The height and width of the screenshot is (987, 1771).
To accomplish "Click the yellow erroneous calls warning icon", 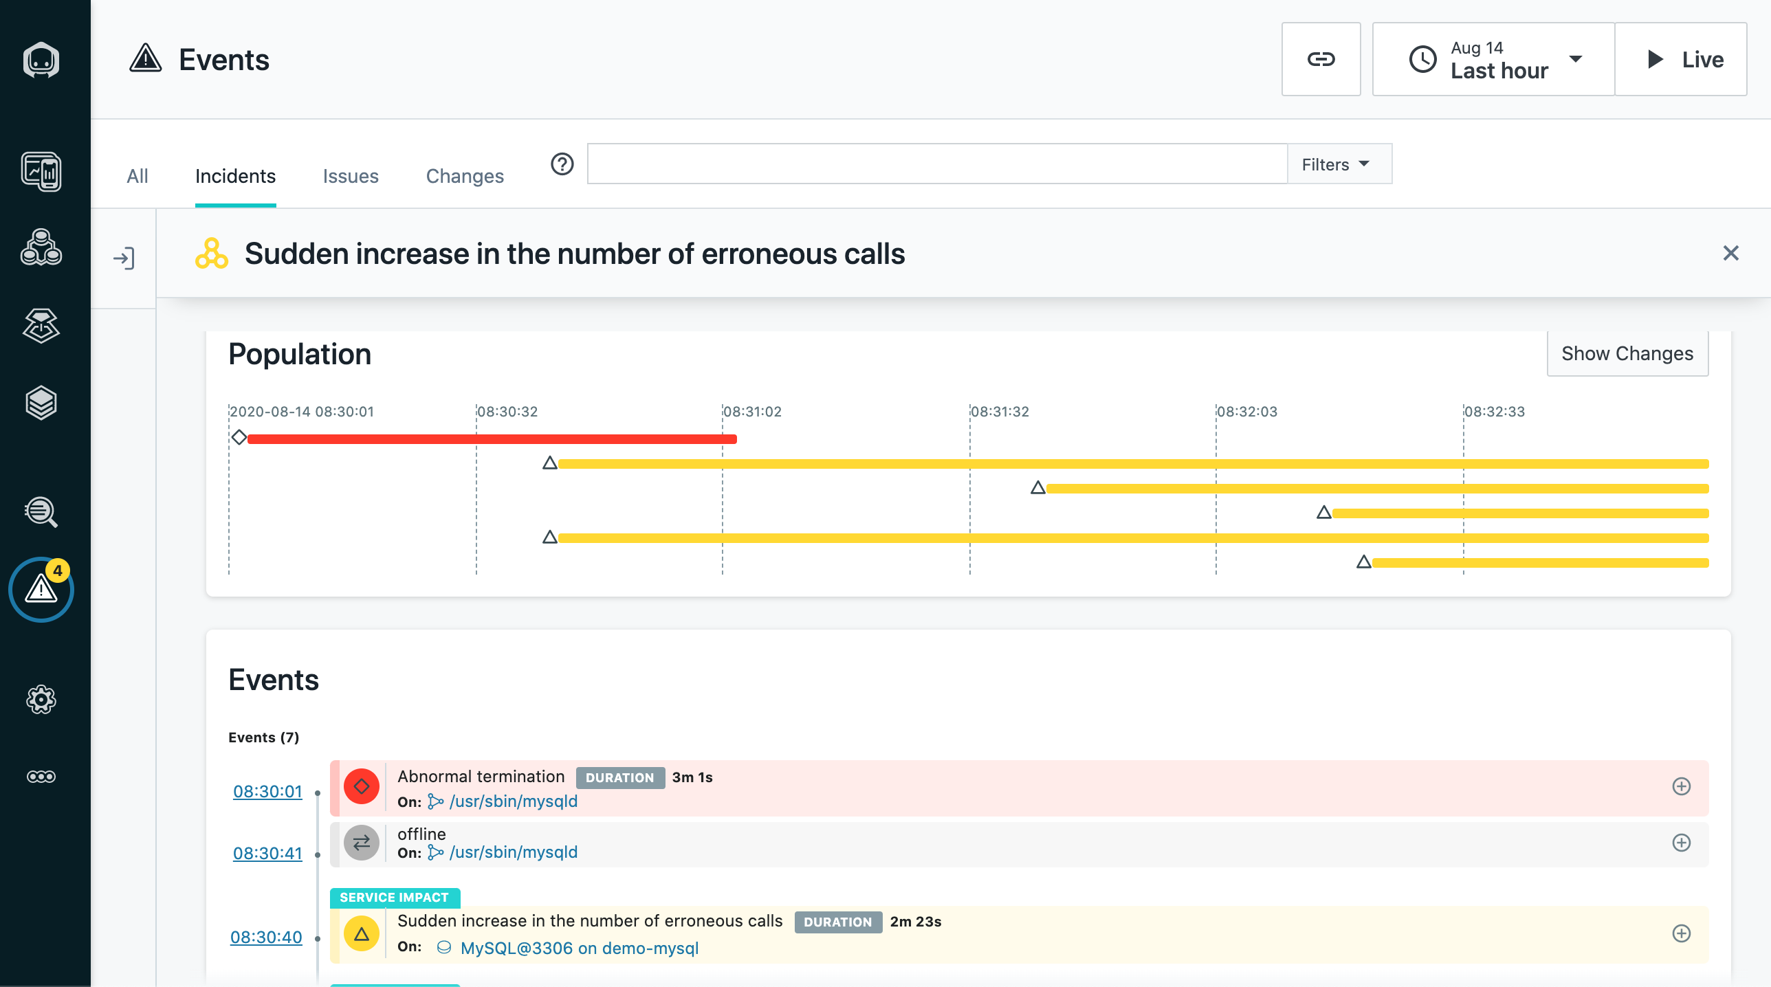I will (x=362, y=933).
